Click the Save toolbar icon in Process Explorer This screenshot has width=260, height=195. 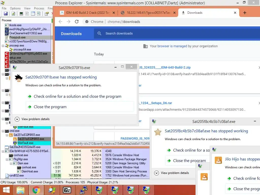[x=6, y=14]
